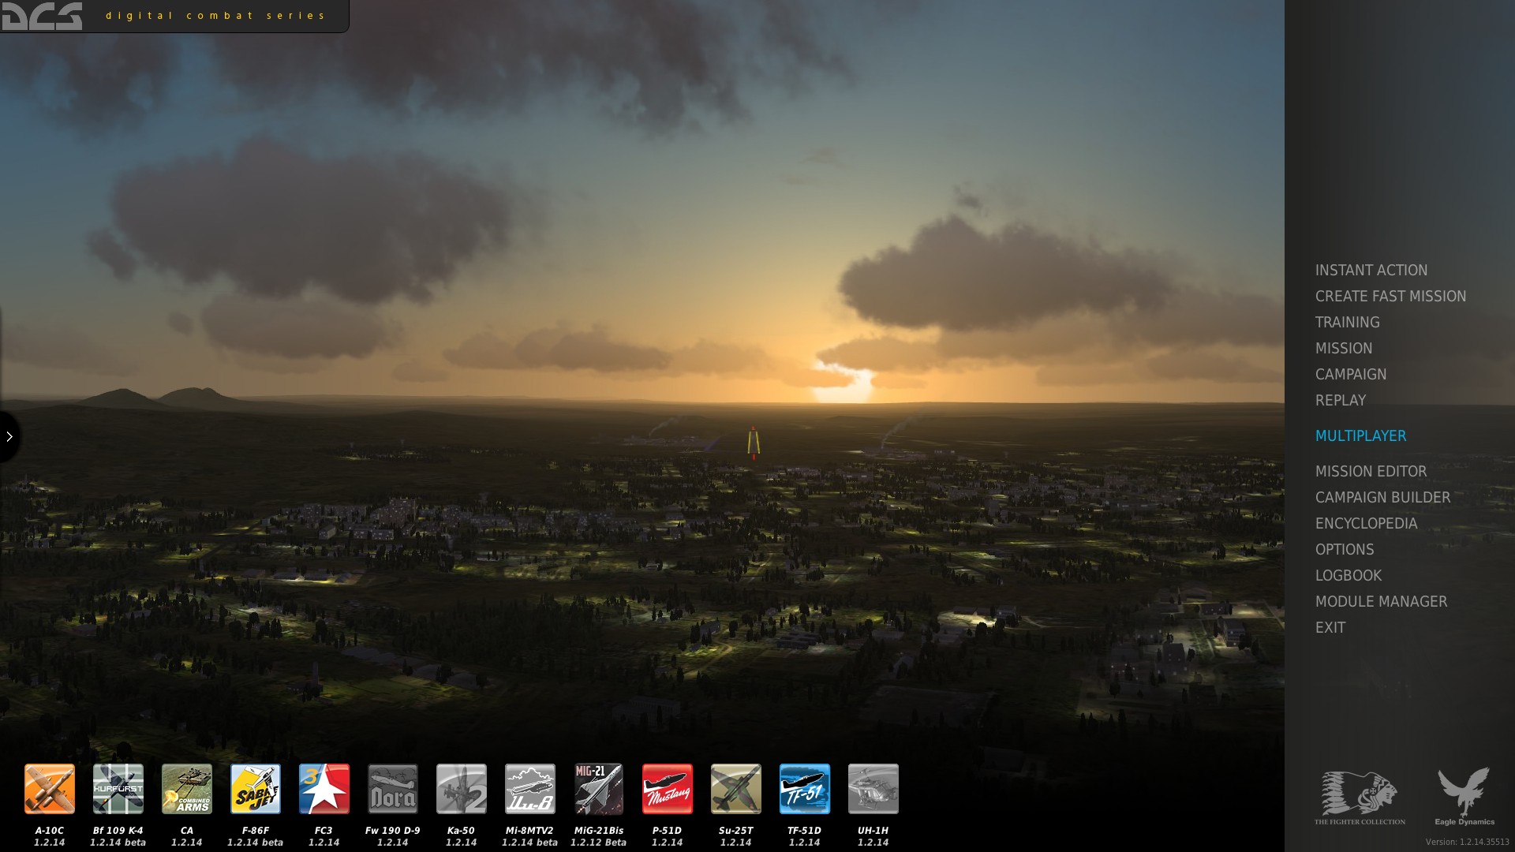The width and height of the screenshot is (1515, 852).
Task: Click the 'Mi-8MTV2' label text
Action: pyautogui.click(x=529, y=831)
